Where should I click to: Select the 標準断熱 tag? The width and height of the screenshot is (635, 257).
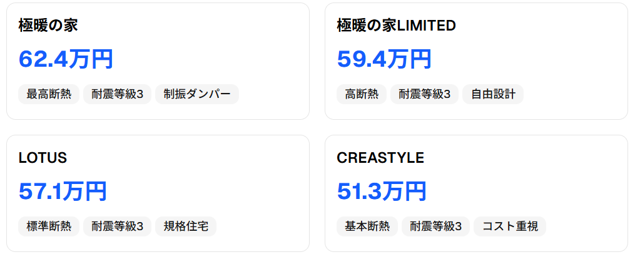49,226
